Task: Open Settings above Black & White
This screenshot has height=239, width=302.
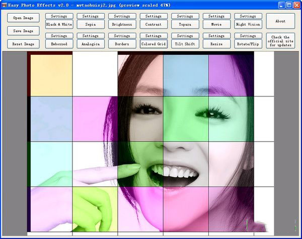Action: (59, 16)
